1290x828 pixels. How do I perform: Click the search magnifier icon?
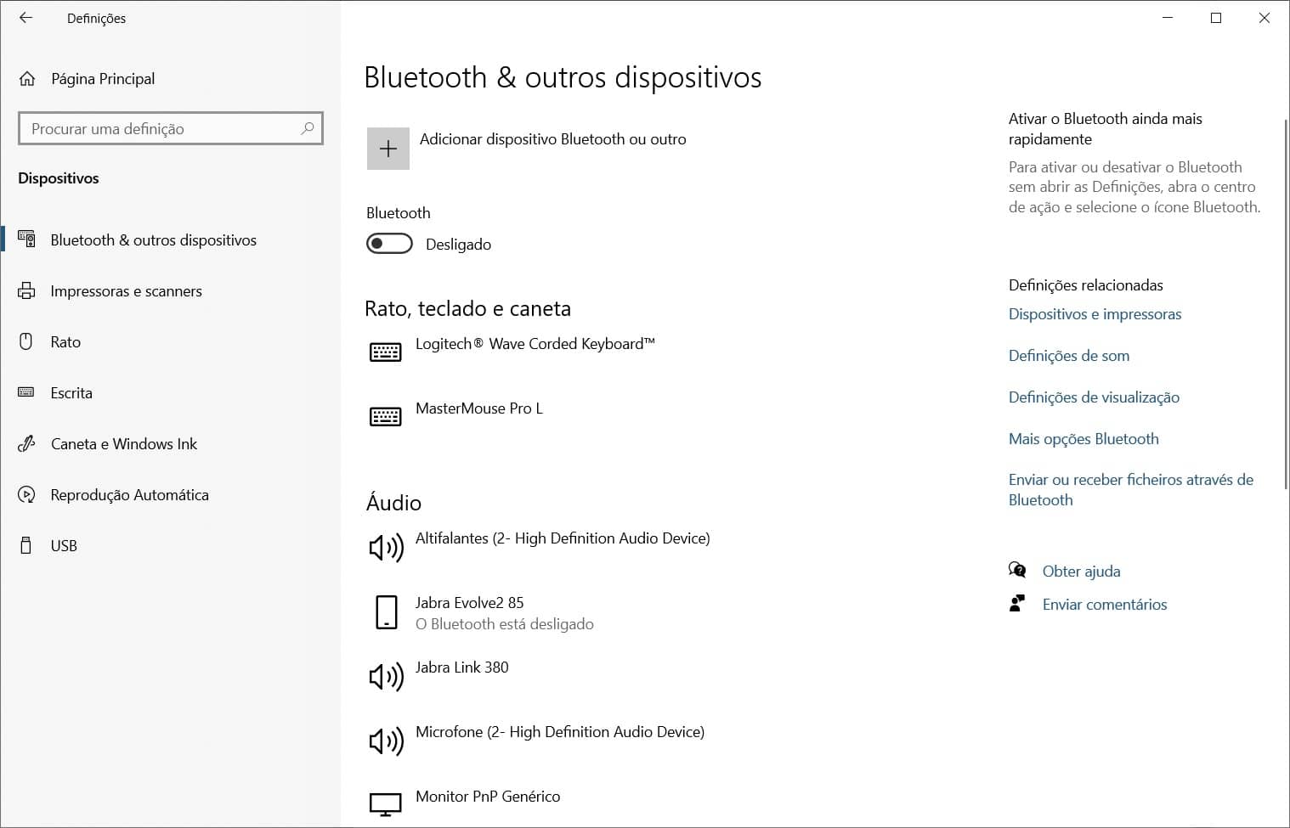308,128
